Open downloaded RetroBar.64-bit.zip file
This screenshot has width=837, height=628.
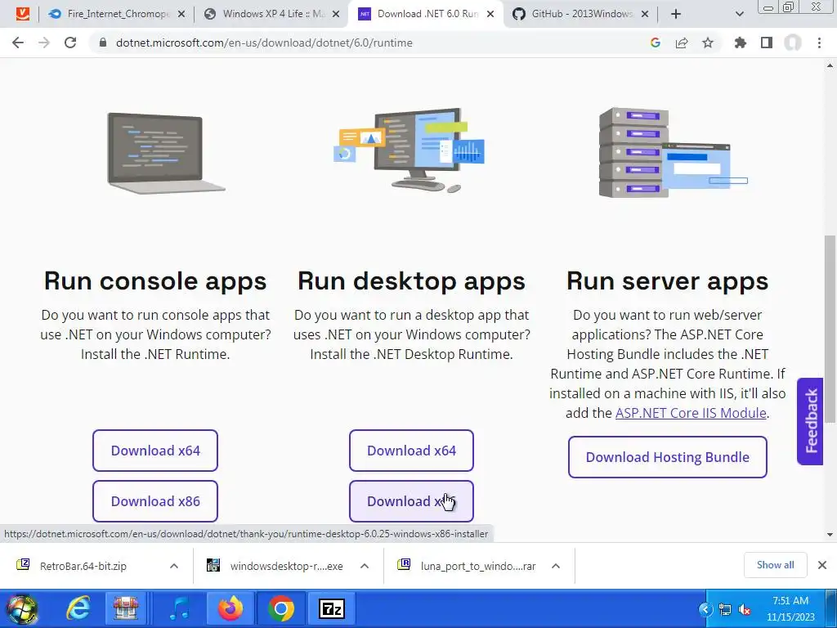coord(83,566)
